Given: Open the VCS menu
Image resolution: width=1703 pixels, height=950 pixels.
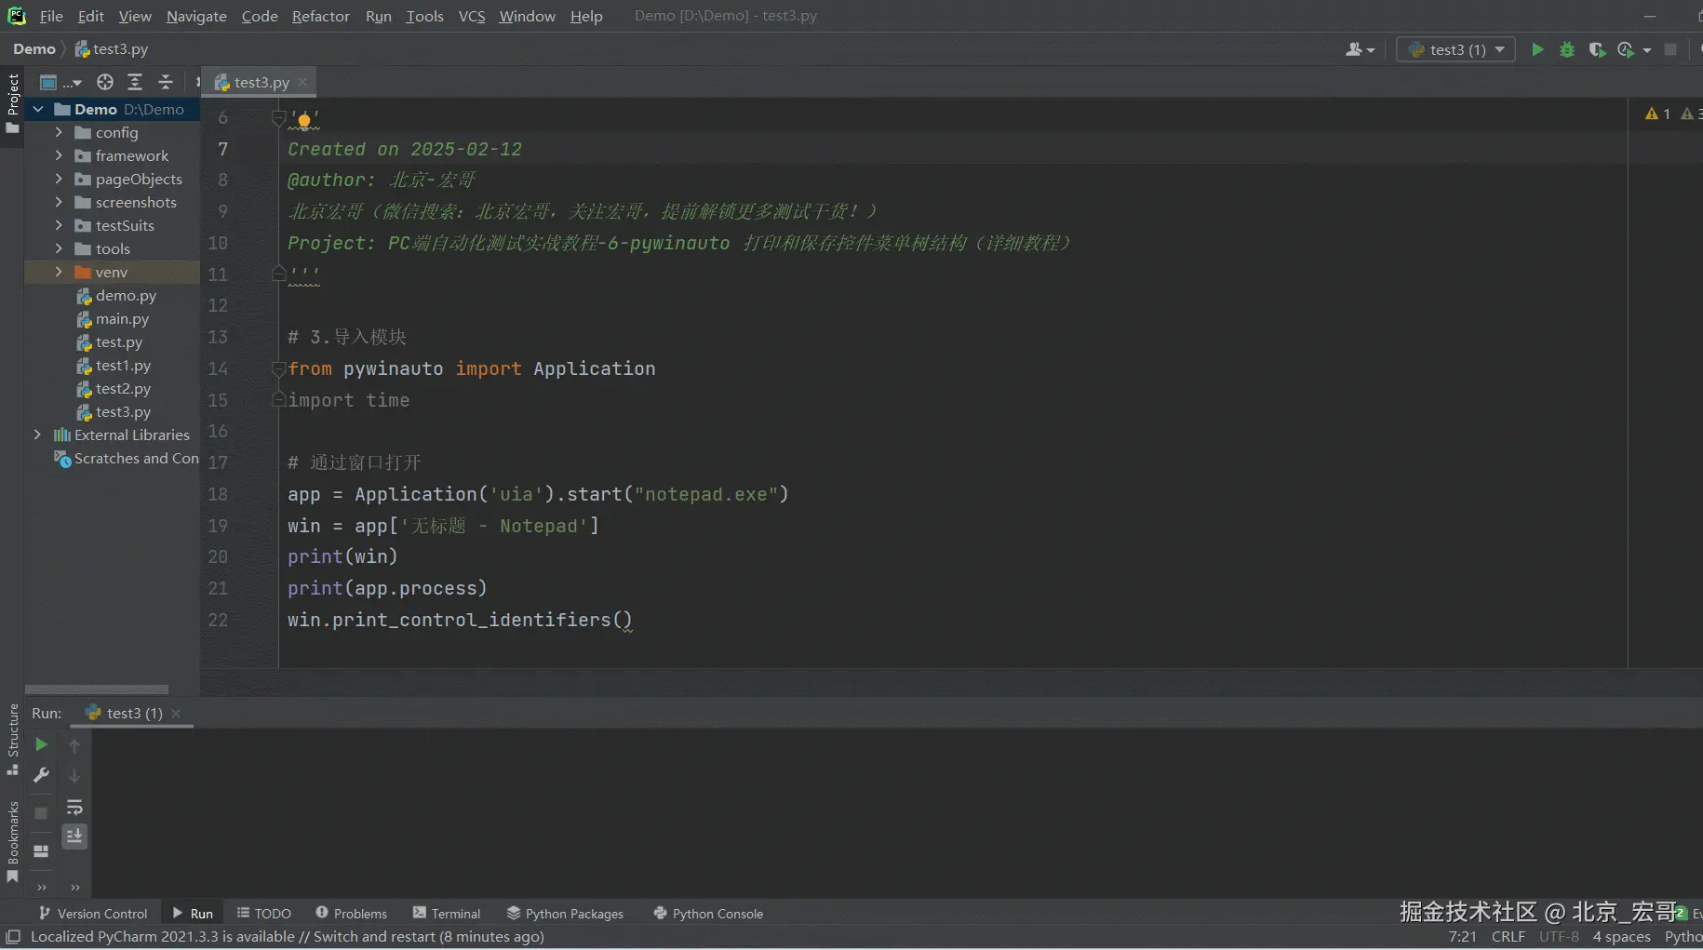Looking at the screenshot, I should (472, 16).
